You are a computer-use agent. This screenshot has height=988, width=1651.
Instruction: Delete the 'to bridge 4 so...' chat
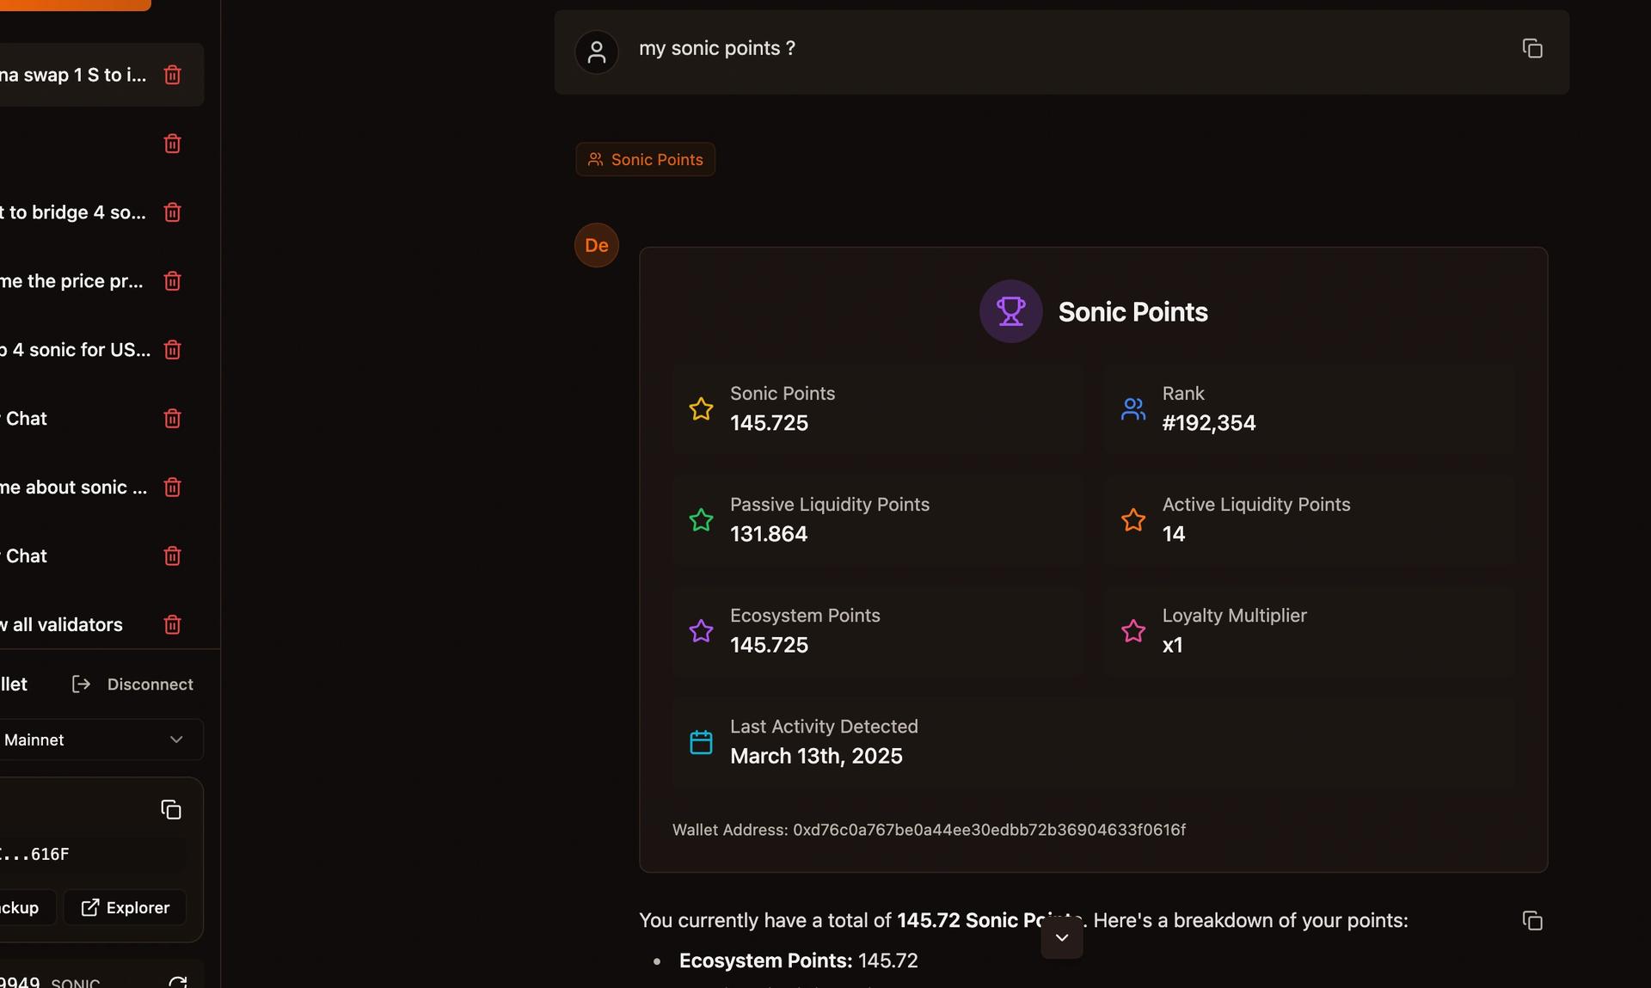pos(172,212)
